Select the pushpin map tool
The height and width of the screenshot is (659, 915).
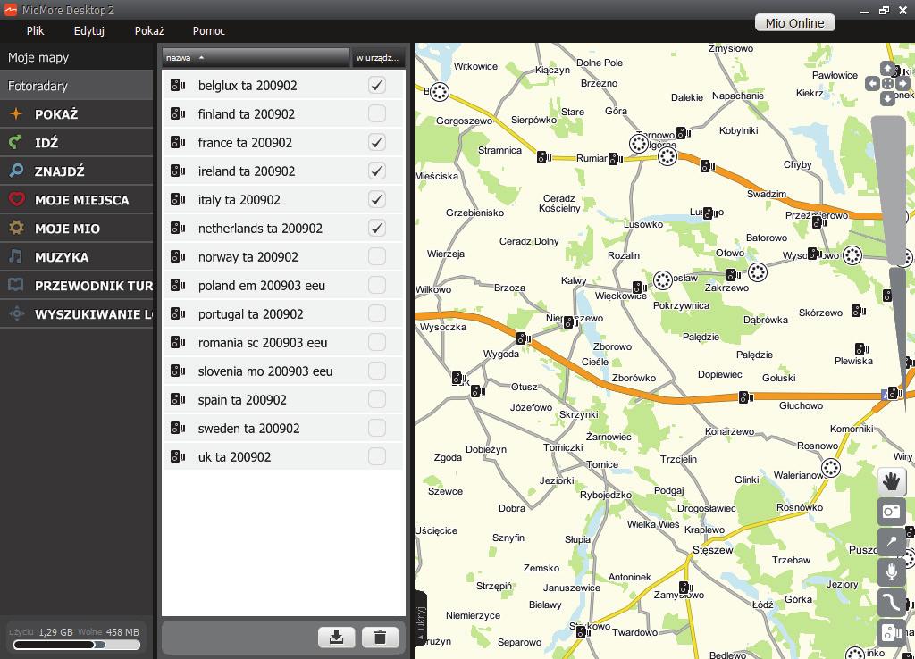tap(892, 542)
